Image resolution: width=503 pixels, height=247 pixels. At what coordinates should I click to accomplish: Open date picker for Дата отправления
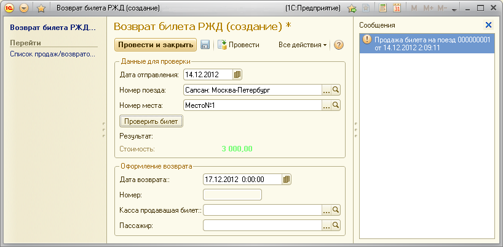238,75
